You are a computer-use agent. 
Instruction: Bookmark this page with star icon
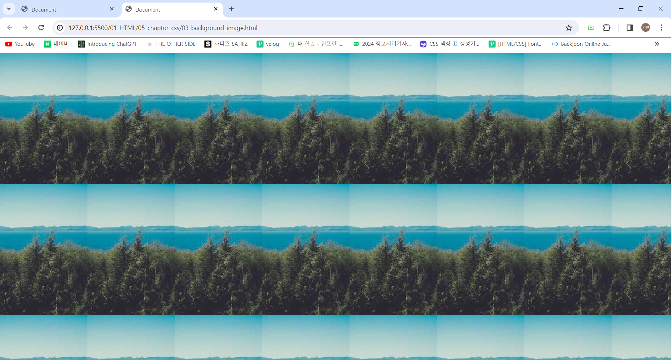569,28
